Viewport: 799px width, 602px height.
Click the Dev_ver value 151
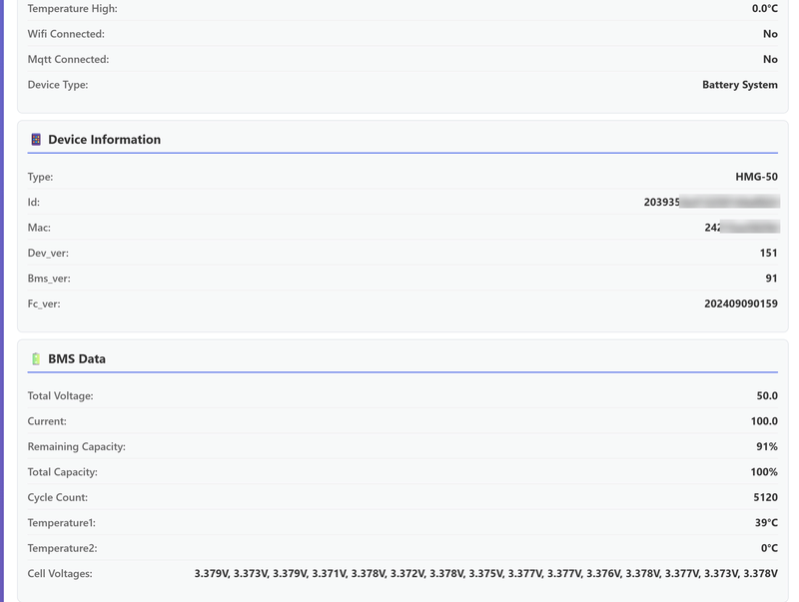pyautogui.click(x=768, y=253)
